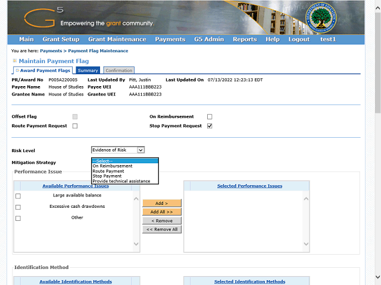This screenshot has width=381, height=285.
Task: Choose On Reimbursement in Mitigation Strategy list
Action: (x=125, y=166)
